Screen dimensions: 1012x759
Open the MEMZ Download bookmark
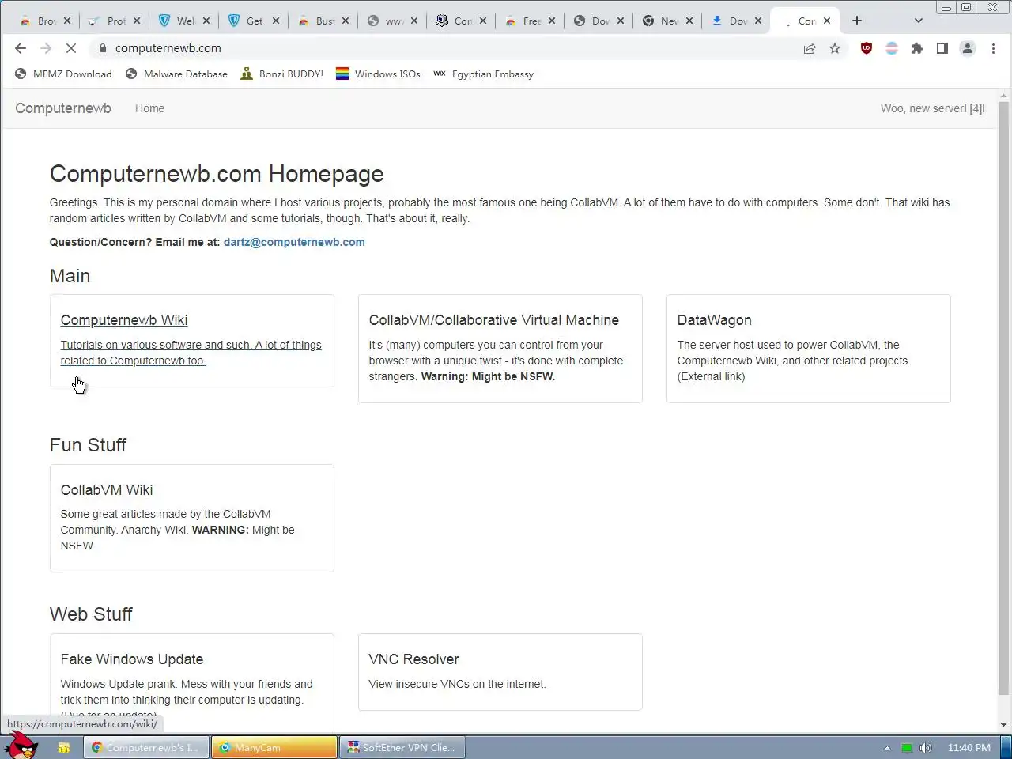[63, 74]
